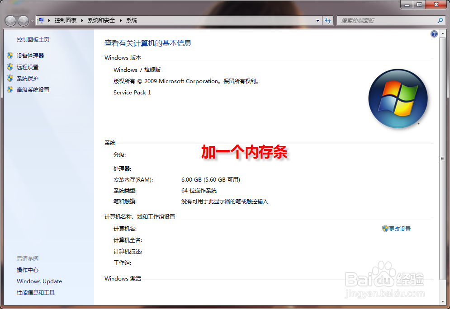
Task: Focus the 搜索控制面板 search field
Action: pyautogui.click(x=388, y=21)
